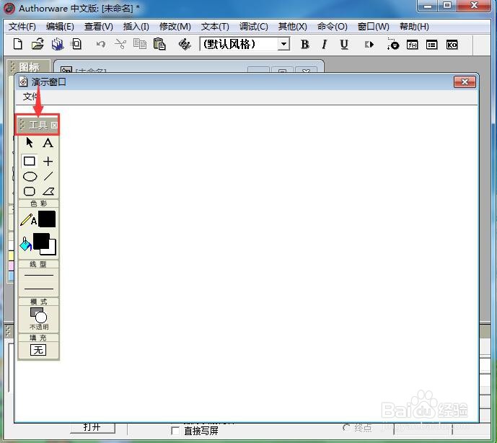This screenshot has height=443, width=497.
Task: Open the 帮助(H) menu
Action: (x=414, y=26)
